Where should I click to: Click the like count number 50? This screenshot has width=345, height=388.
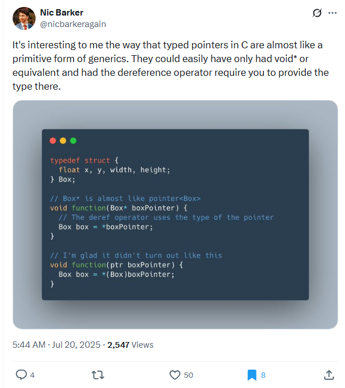189,375
